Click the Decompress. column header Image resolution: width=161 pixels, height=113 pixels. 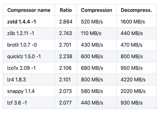pyautogui.click(x=136, y=10)
